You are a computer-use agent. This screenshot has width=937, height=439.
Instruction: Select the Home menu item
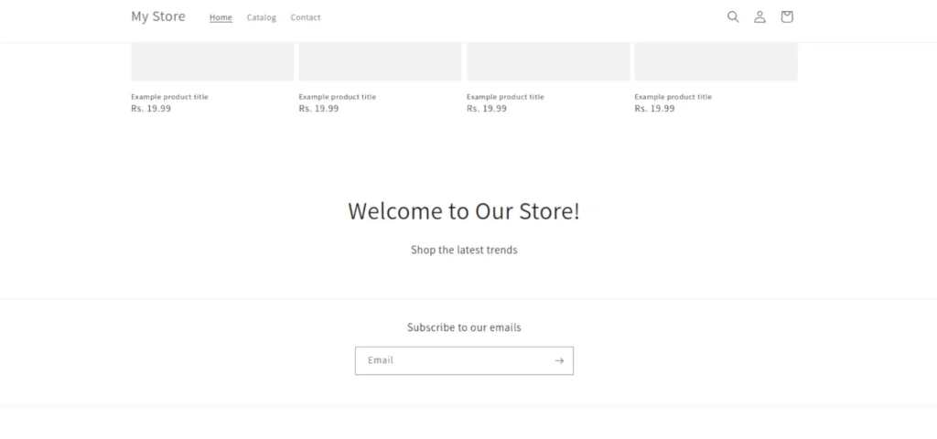click(221, 17)
